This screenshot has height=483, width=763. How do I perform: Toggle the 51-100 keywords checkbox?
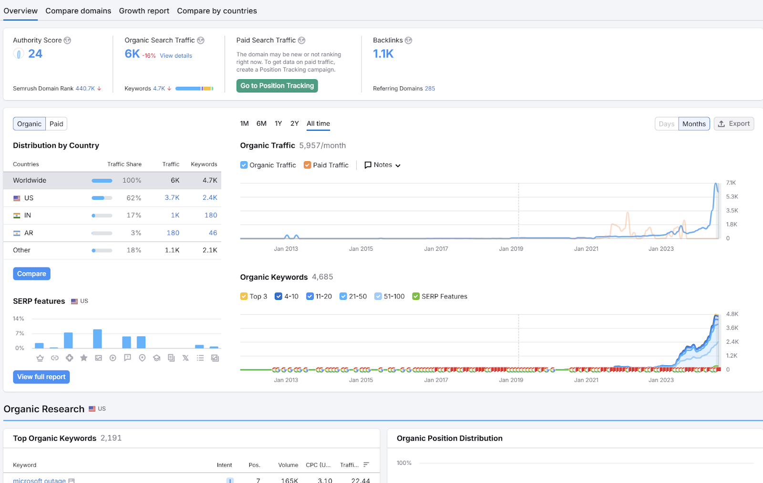tap(378, 296)
